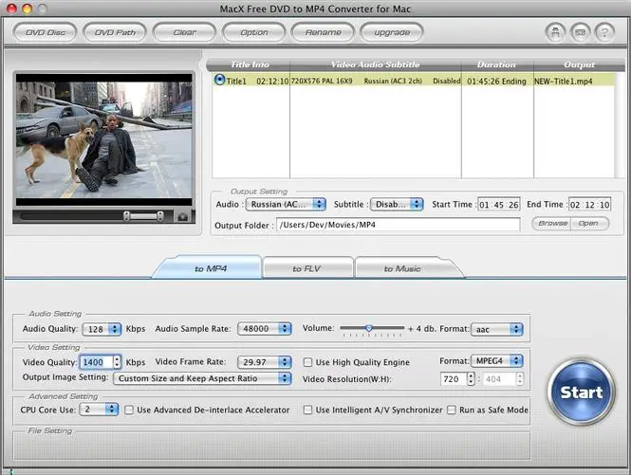Open CPU Core Use dropdown

pos(99,410)
